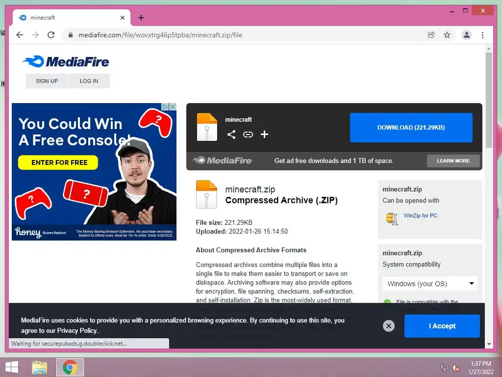This screenshot has width=502, height=377.
Task: Click the Chrome icon in the taskbar
Action: (x=70, y=367)
